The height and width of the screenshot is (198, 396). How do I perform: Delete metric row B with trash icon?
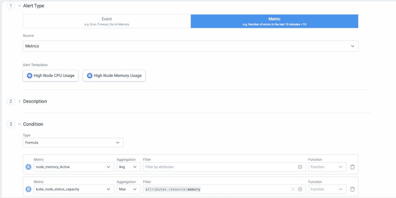(352, 189)
